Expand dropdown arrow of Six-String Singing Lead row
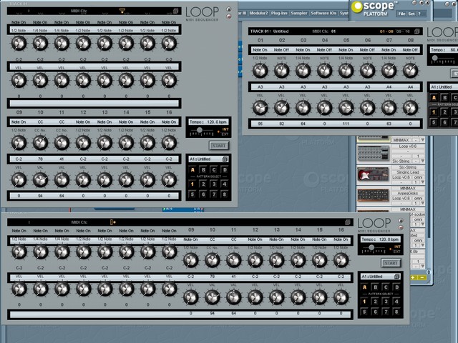Screen dimensions: 458x343 click(x=423, y=182)
